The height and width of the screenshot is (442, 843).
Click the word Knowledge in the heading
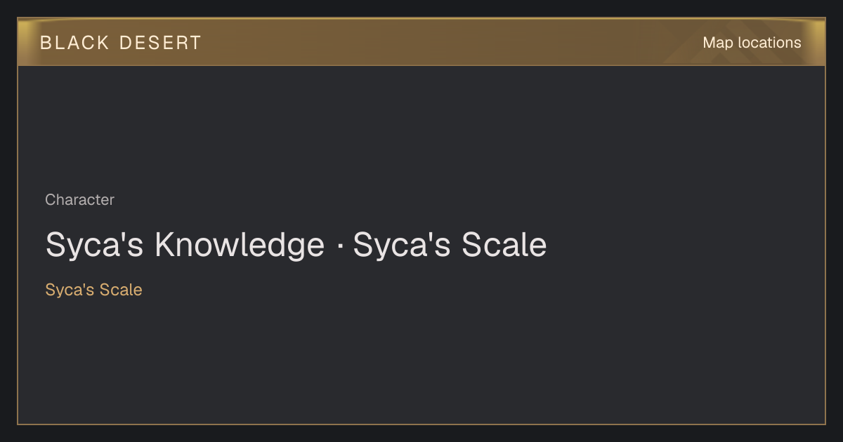coord(240,246)
